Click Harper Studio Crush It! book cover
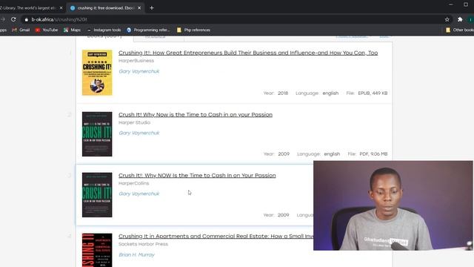The height and width of the screenshot is (267, 474). 97,134
